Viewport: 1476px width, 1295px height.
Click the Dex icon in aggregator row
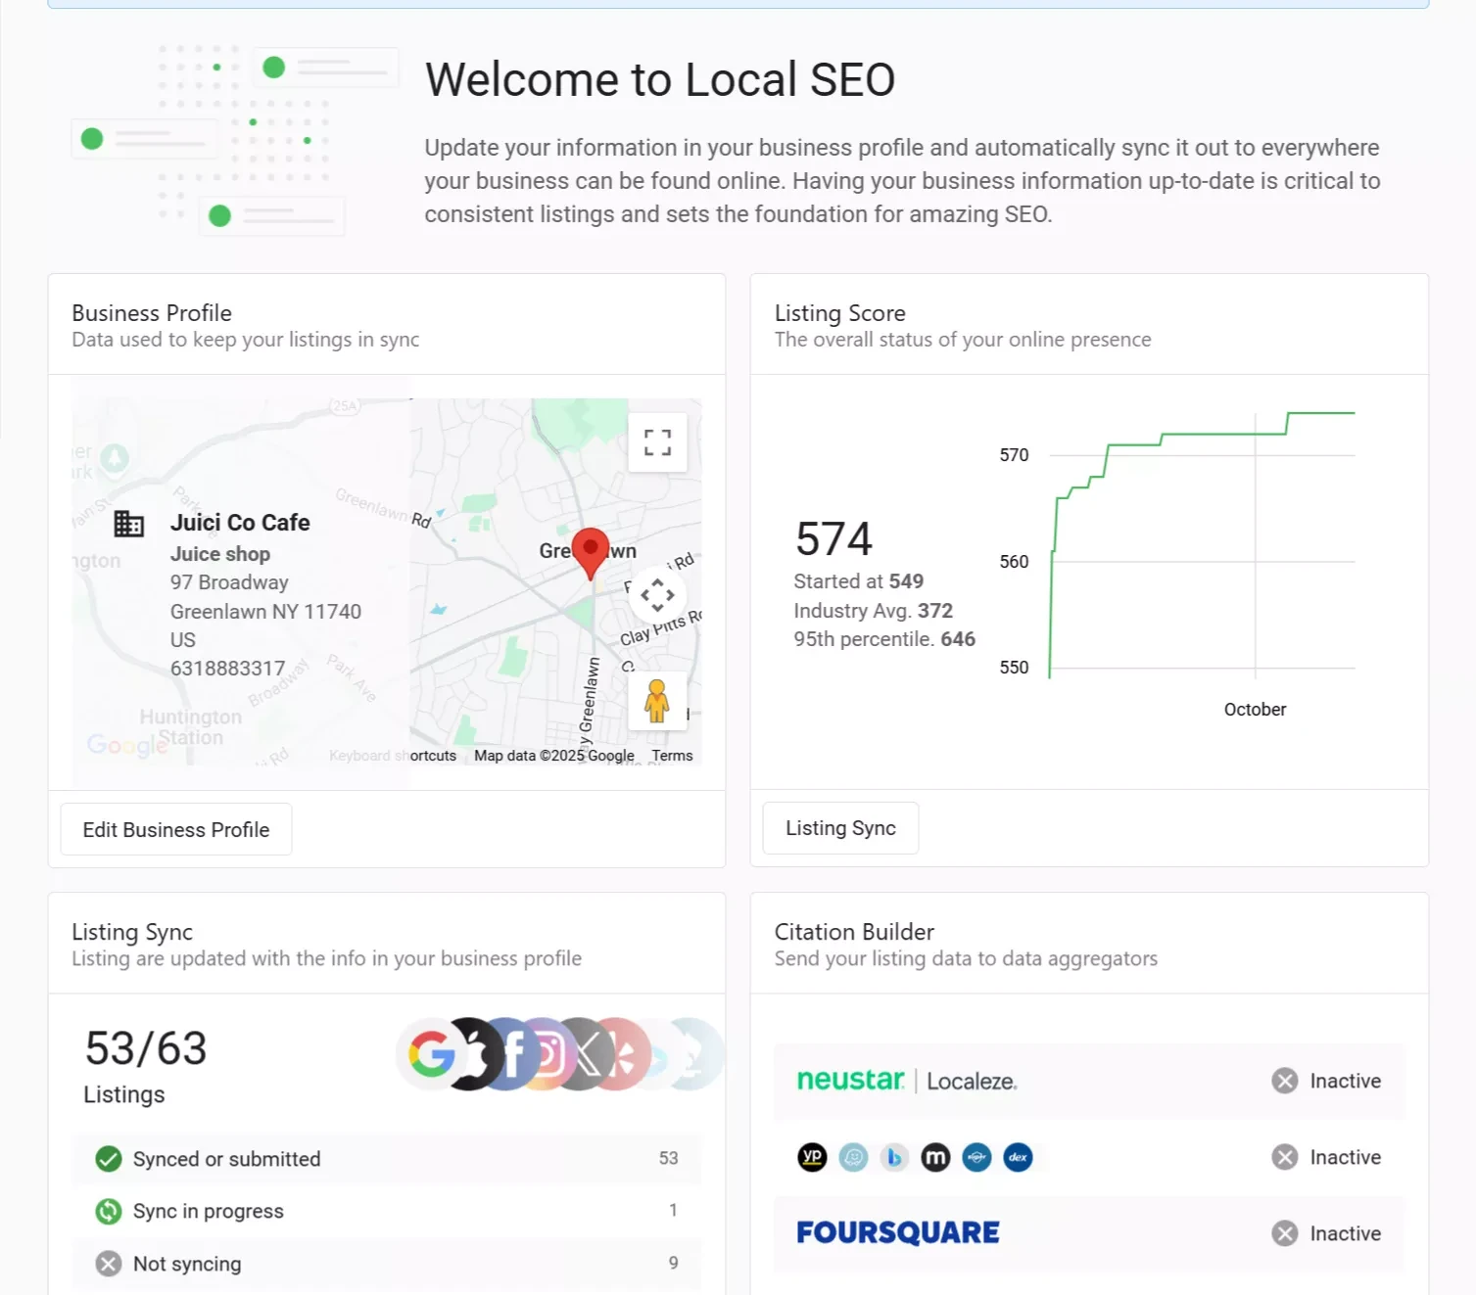(1018, 1158)
